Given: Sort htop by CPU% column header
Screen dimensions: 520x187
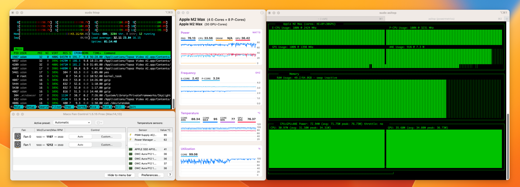Looking at the screenshot, I should [x=77, y=53].
